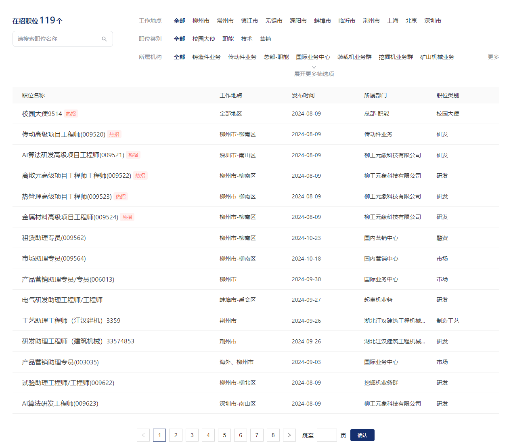Filter job category by 校园大使
Screen dimensions: 511x446
pyautogui.click(x=204, y=39)
